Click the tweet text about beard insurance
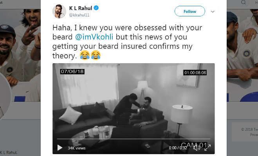This screenshot has width=258, height=156. click(x=127, y=42)
